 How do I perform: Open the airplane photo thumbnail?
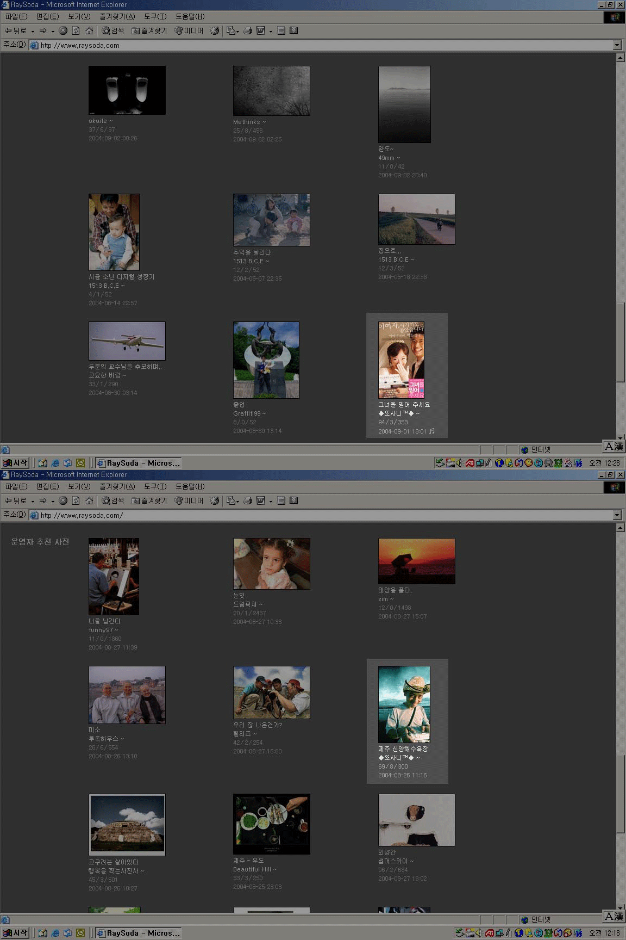tap(127, 341)
